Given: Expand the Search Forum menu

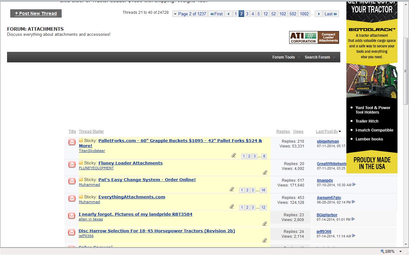Looking at the screenshot, I should coord(320,57).
